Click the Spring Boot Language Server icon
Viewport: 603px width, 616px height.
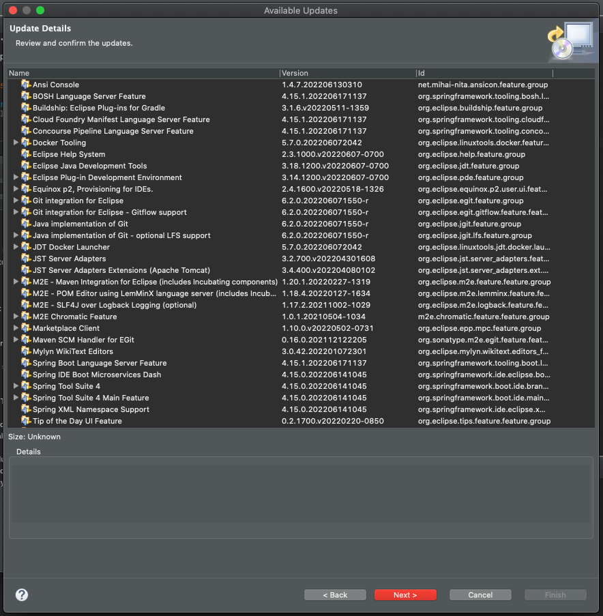[x=26, y=363]
